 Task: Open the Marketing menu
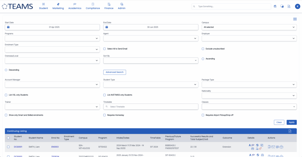(58, 6)
